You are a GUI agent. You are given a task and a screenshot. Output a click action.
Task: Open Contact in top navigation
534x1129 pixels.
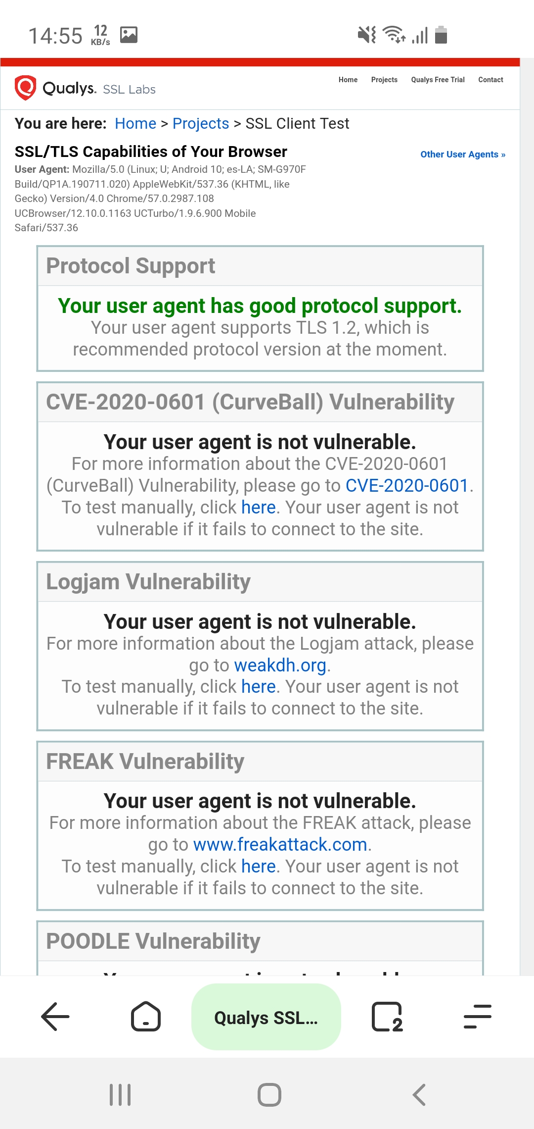[x=490, y=80]
